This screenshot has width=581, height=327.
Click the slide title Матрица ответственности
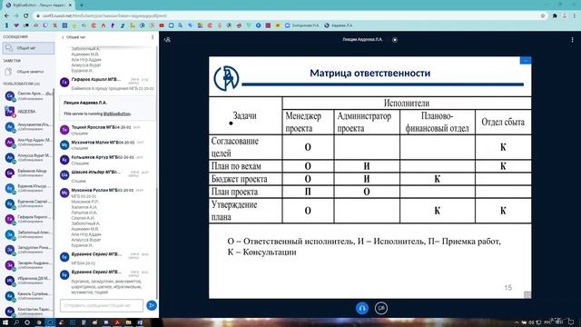point(369,73)
